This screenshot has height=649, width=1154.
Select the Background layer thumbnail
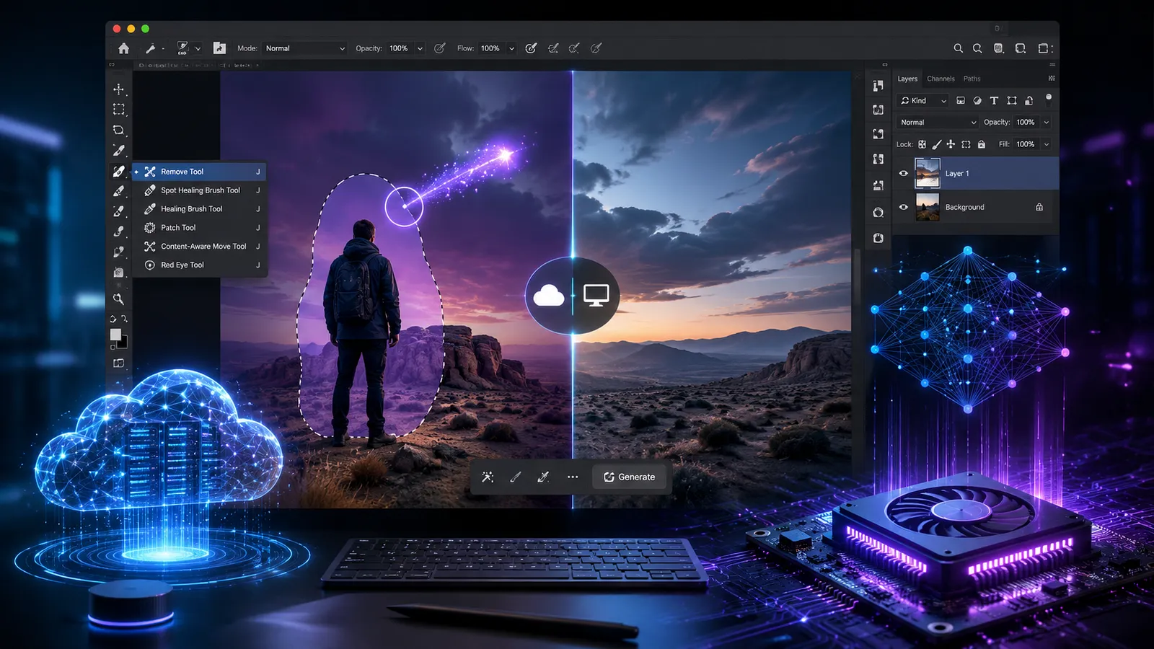coord(928,207)
